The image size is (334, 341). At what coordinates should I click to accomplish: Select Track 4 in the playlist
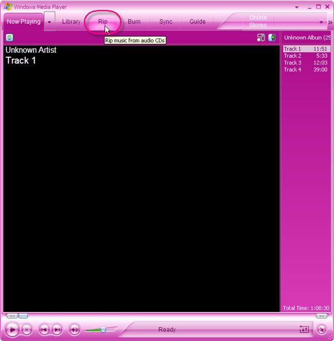pyautogui.click(x=307, y=70)
